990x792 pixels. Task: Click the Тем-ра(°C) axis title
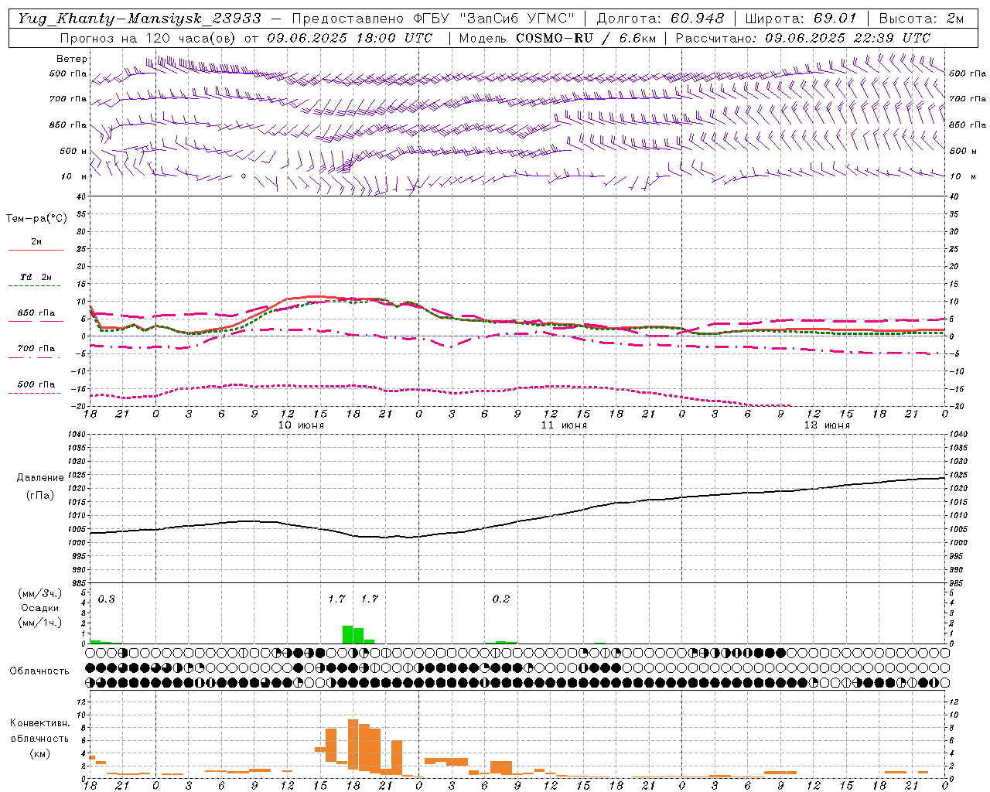pos(36,219)
